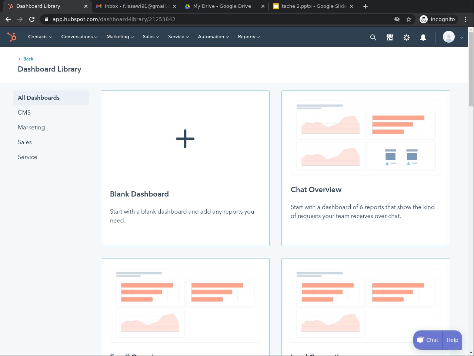474x356 pixels.
Task: Open the Reports dropdown menu
Action: [x=248, y=37]
